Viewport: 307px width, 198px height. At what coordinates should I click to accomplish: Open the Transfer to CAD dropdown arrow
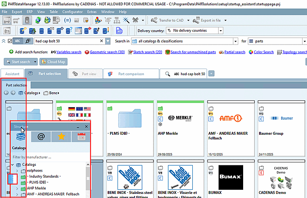point(188,20)
